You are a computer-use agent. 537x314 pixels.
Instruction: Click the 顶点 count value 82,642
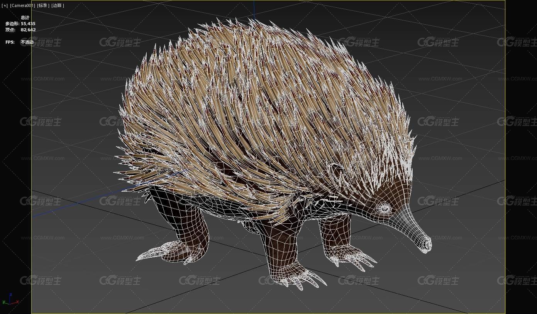pyautogui.click(x=28, y=30)
